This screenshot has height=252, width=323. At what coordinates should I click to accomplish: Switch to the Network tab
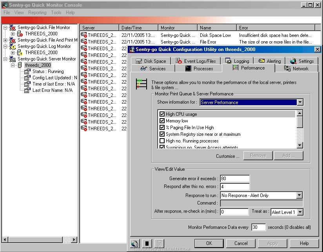pyautogui.click(x=296, y=68)
